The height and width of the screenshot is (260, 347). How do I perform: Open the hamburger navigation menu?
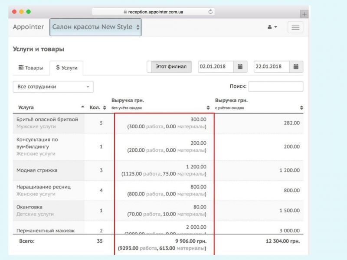[295, 27]
